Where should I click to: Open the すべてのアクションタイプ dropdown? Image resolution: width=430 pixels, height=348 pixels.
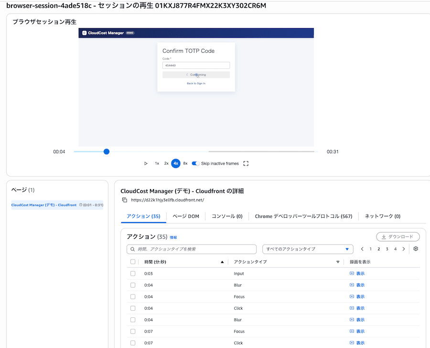(x=308, y=249)
